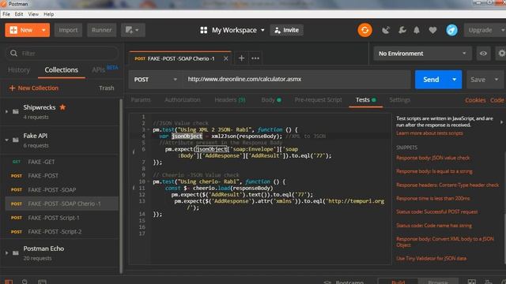Switch to the Collections tab

(x=62, y=70)
